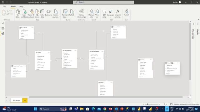This screenshot has height=112, width=200.
Task: Collapse the ProductModel table card
Action: (x=22, y=38)
